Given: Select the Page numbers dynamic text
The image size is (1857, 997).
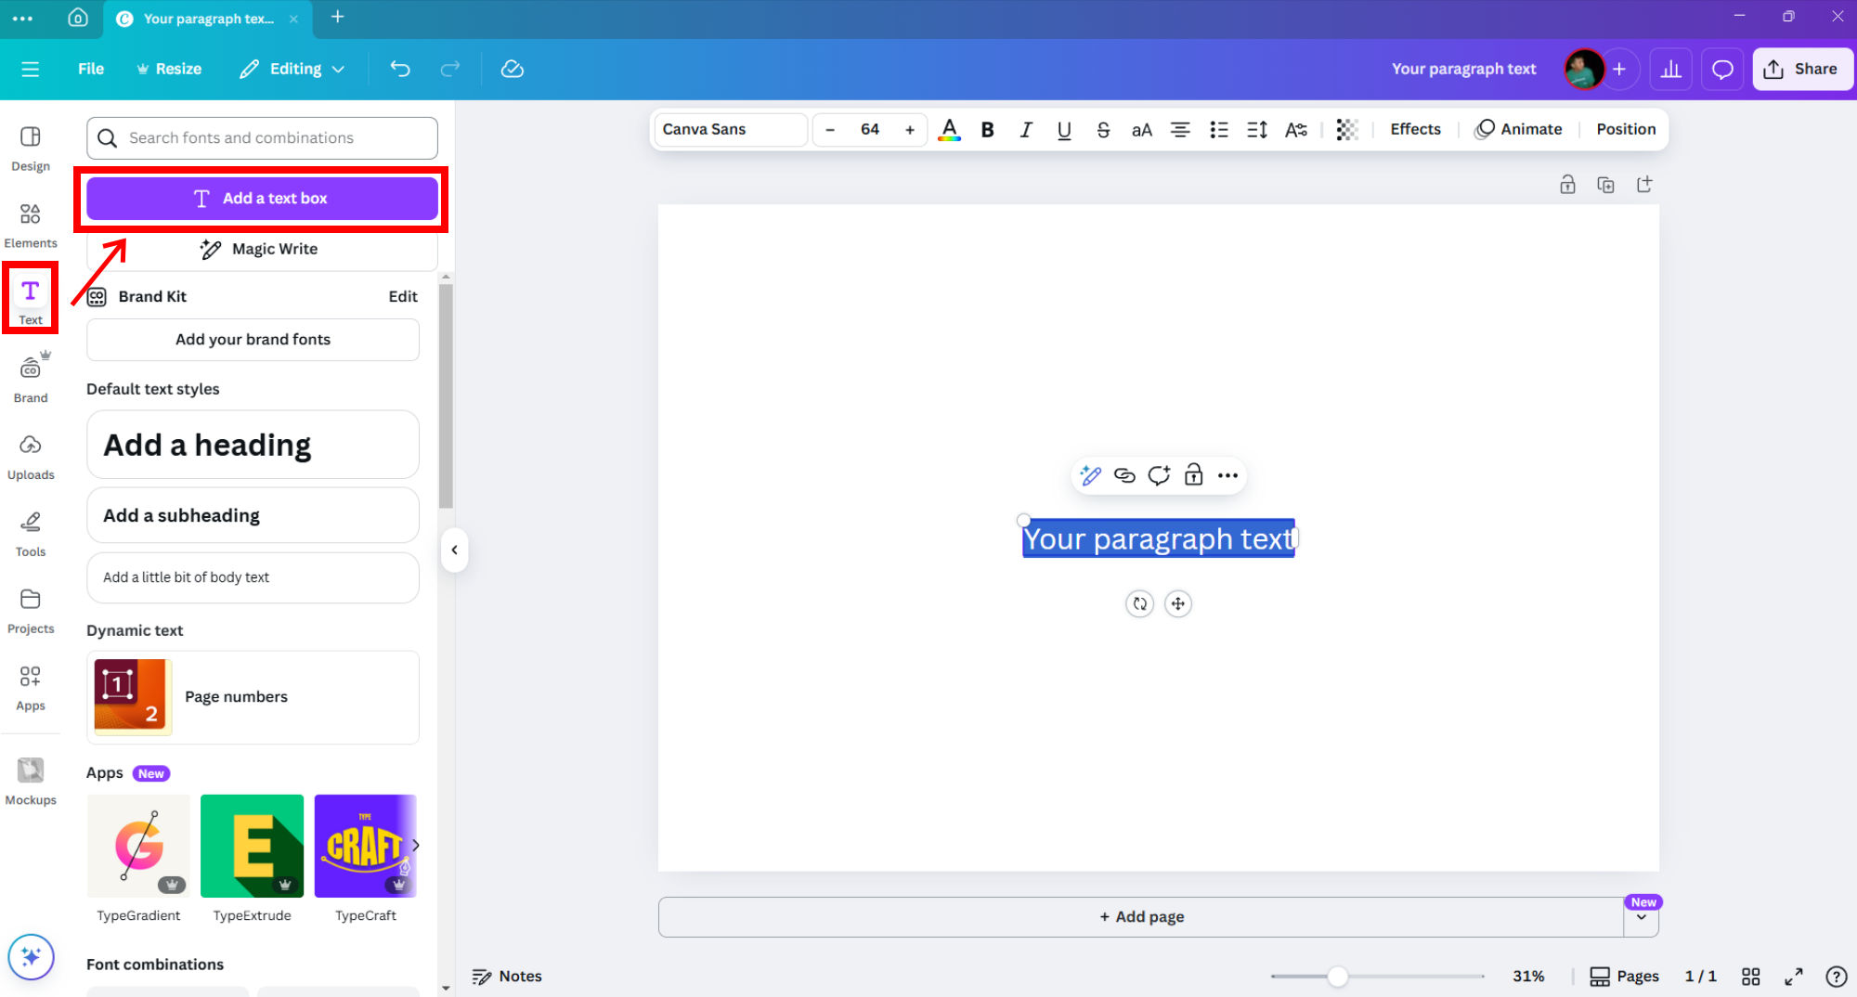Looking at the screenshot, I should pos(253,697).
